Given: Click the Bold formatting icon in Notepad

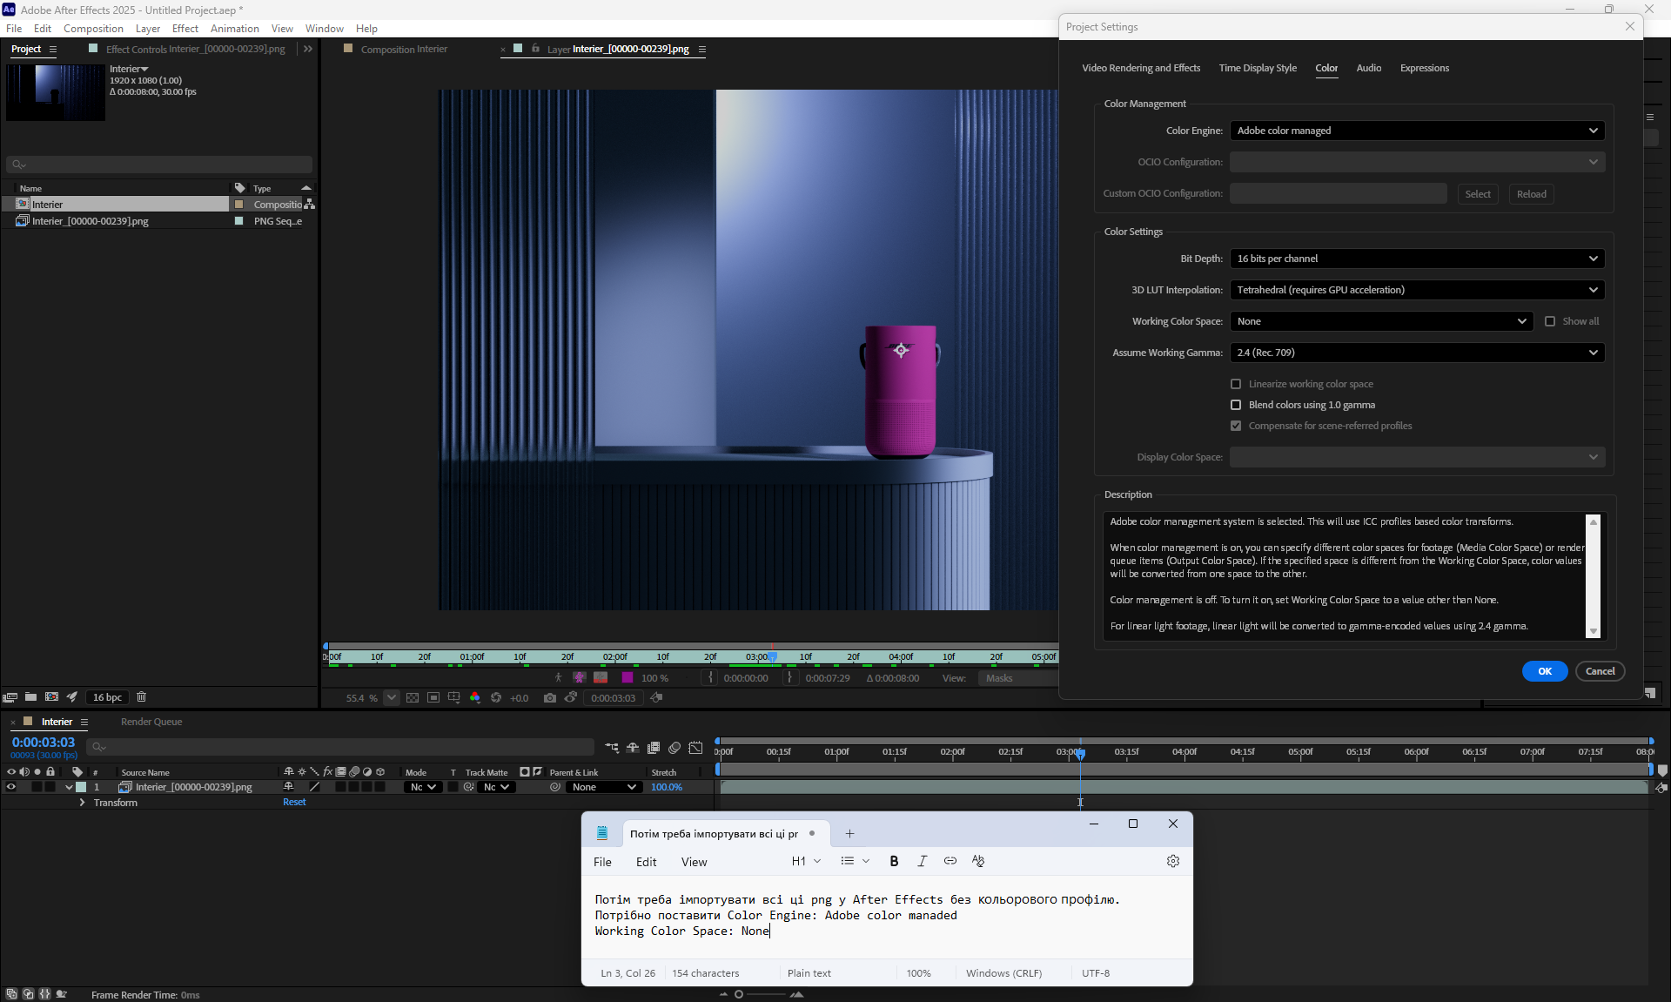Looking at the screenshot, I should click(x=894, y=861).
